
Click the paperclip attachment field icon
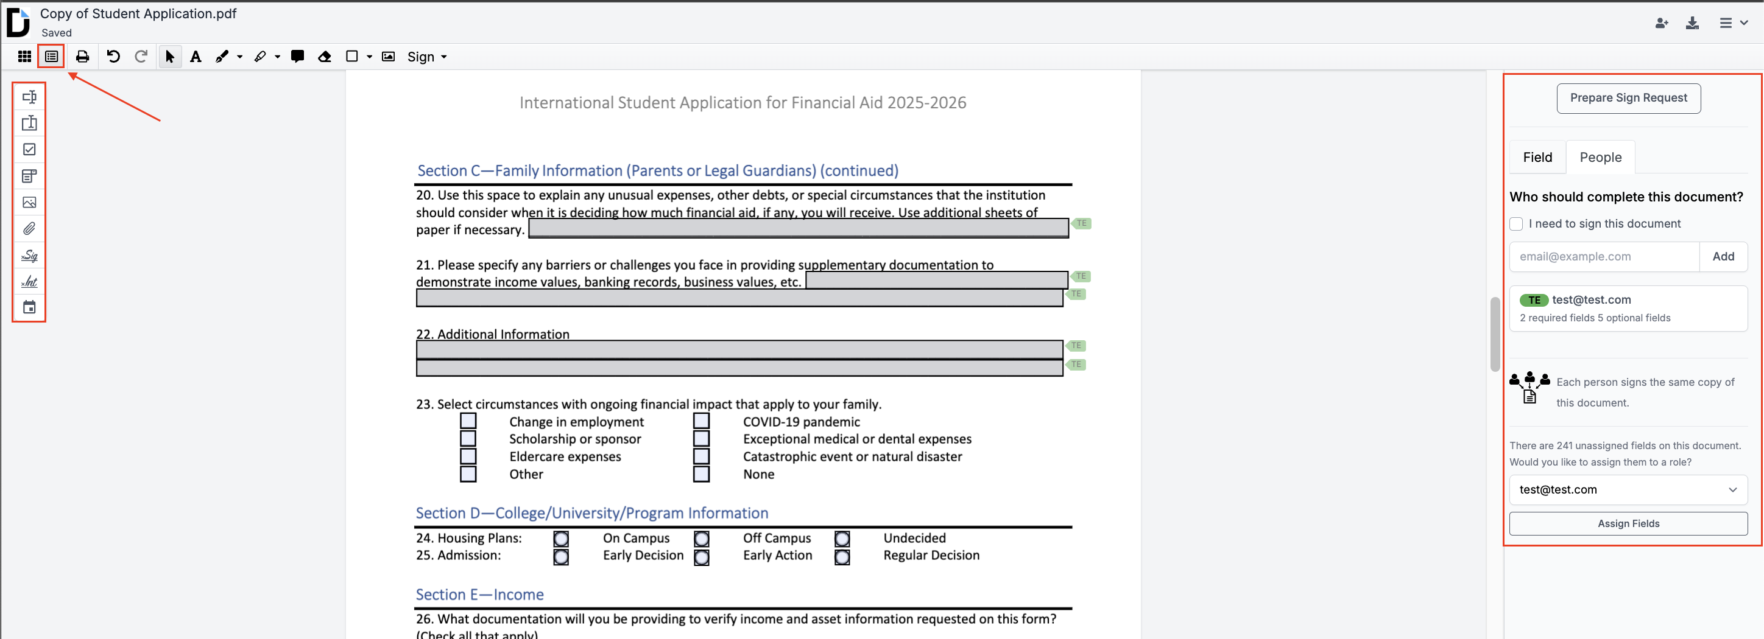(29, 228)
